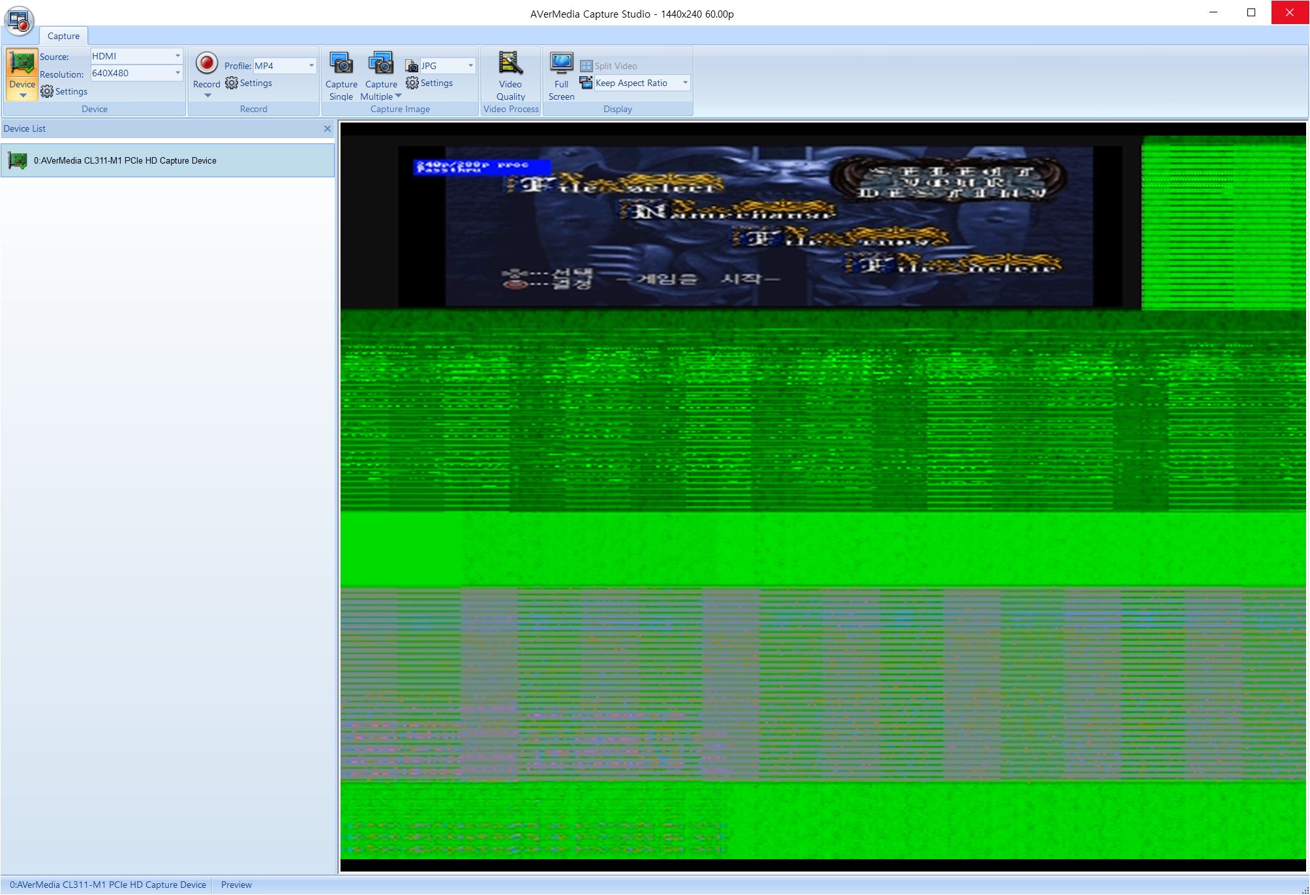Open Record profile Settings gear
Viewport: 1310px width, 895px height.
[249, 83]
